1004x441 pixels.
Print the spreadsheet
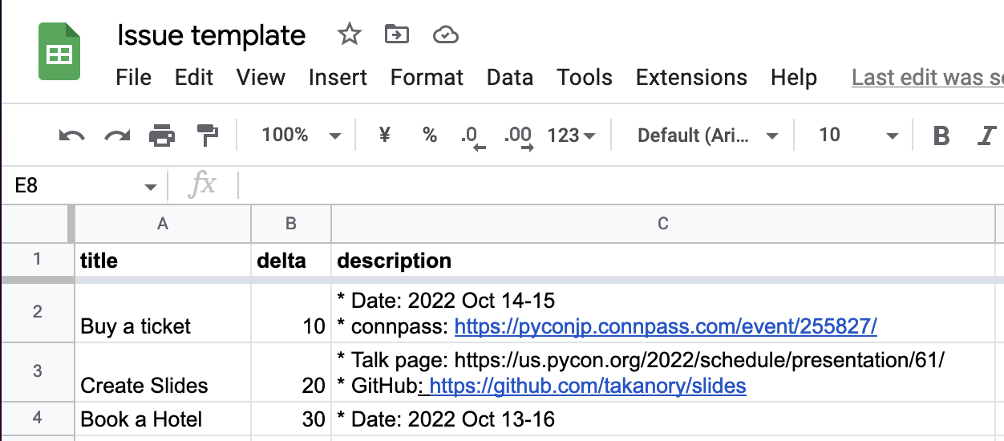pyautogui.click(x=162, y=136)
